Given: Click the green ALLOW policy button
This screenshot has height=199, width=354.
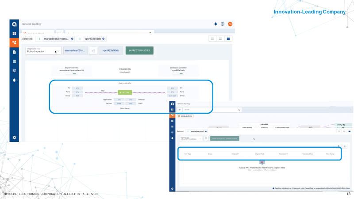Looking at the screenshot, I should [125, 92].
